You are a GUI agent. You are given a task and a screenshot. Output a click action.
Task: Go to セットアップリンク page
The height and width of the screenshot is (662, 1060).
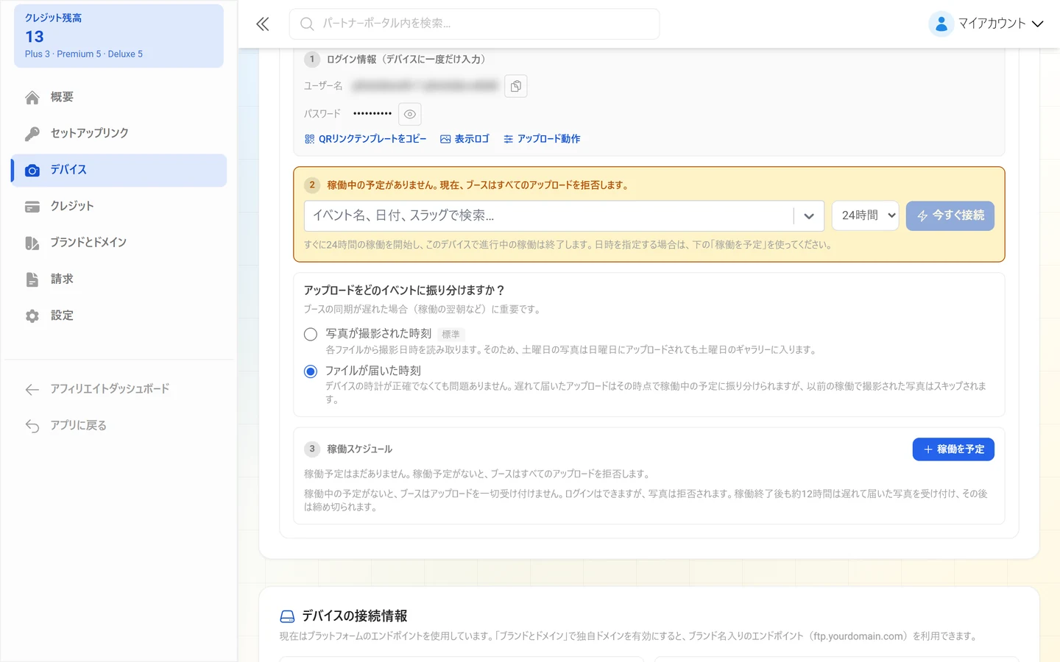119,133
